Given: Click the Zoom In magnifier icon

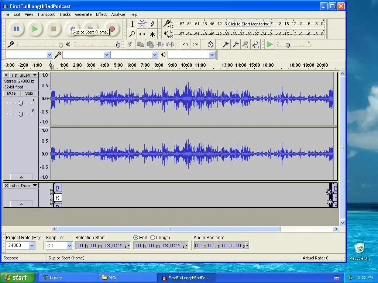Looking at the screenshot, I should pyautogui.click(x=226, y=45).
